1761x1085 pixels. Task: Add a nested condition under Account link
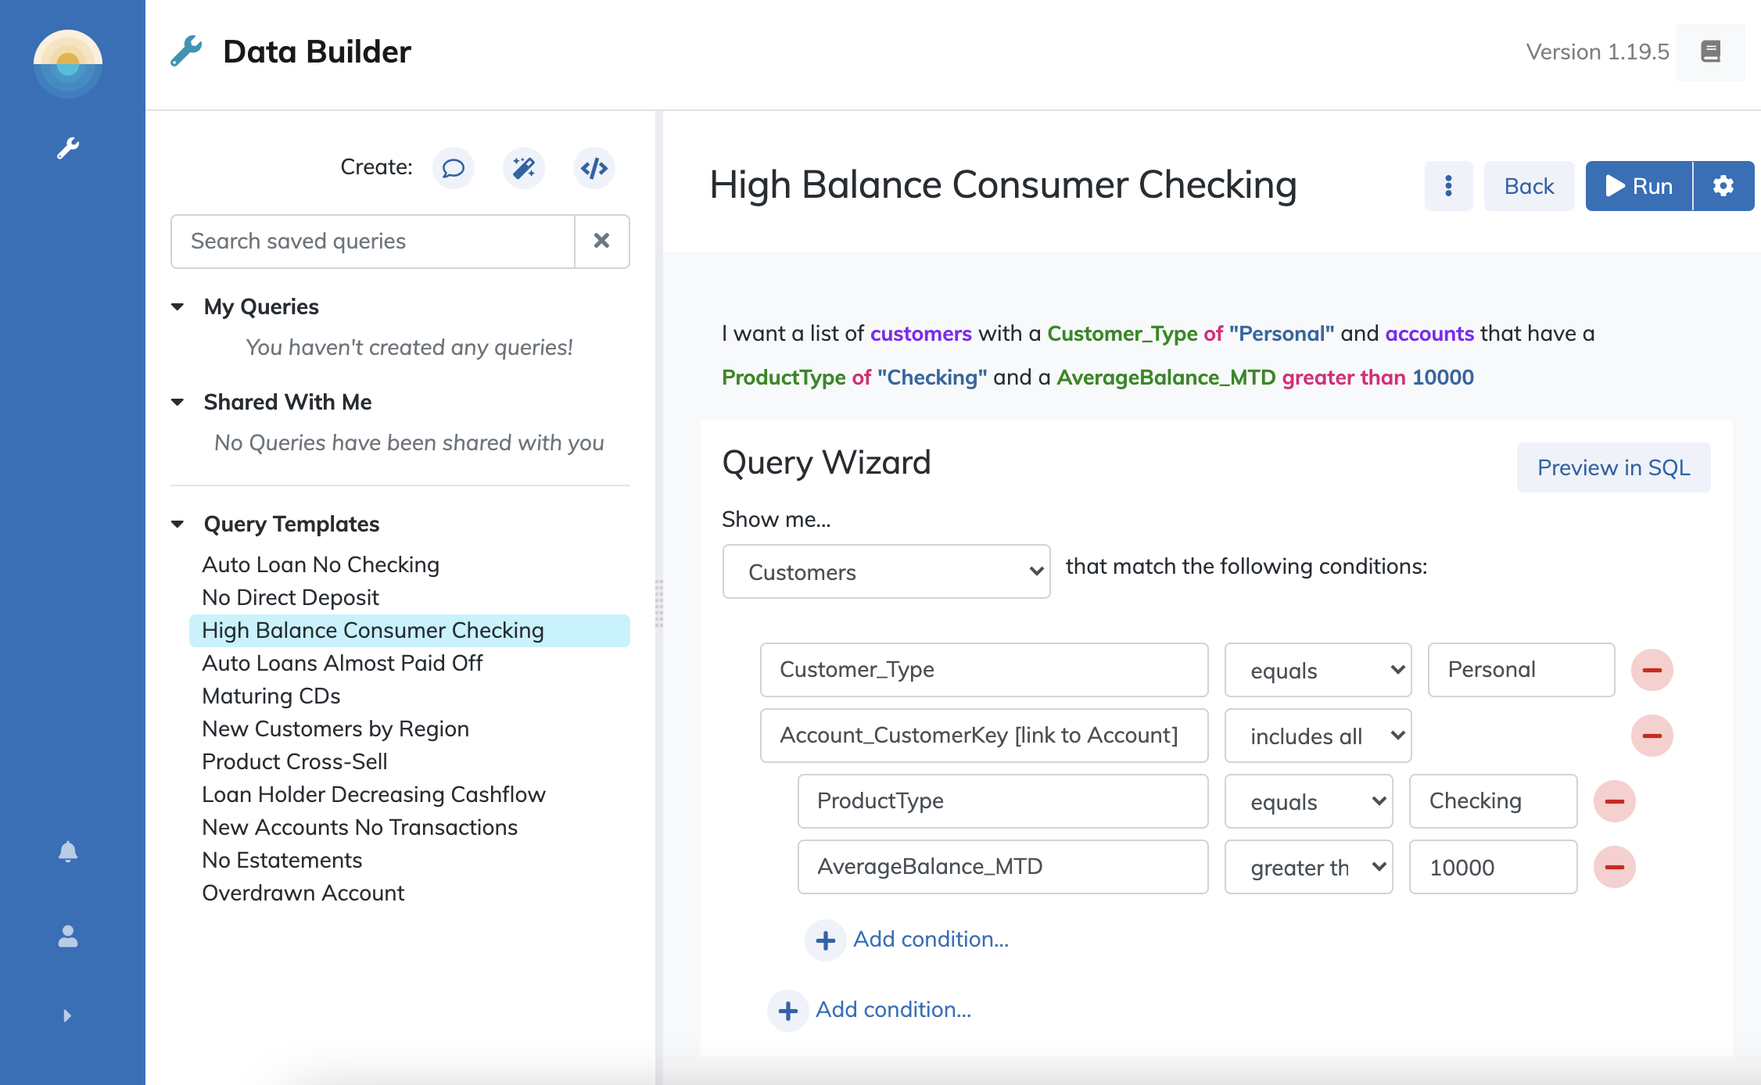907,940
